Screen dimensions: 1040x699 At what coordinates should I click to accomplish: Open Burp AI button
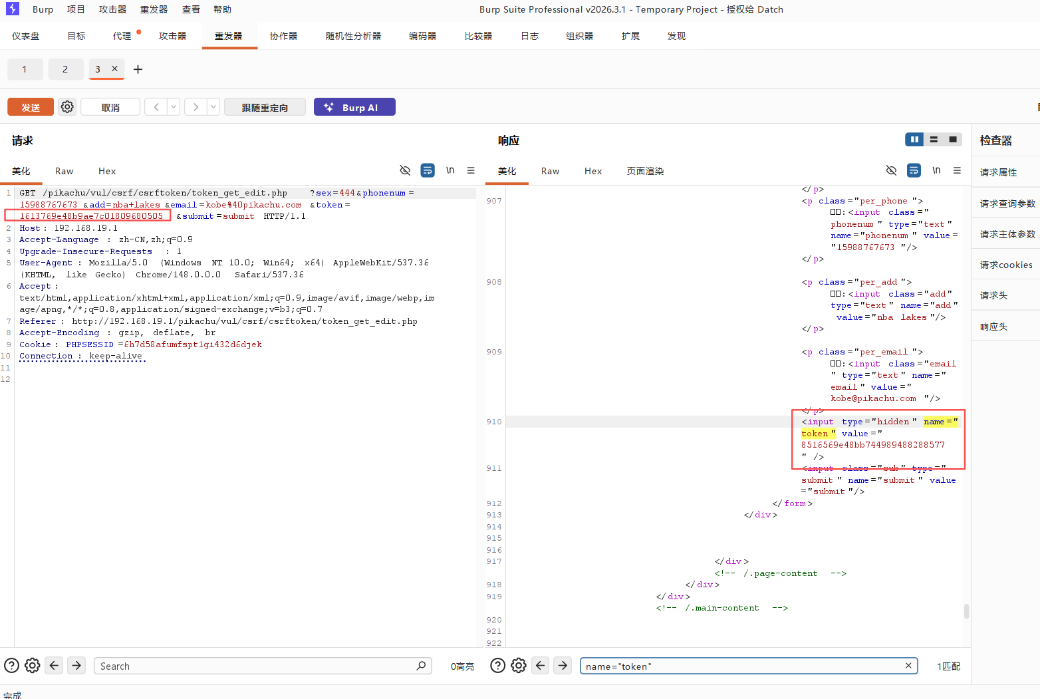(354, 107)
